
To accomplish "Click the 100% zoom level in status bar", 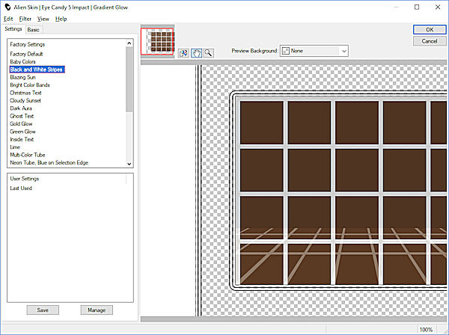I will [426, 330].
